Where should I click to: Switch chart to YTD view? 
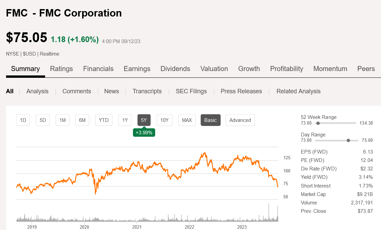(104, 120)
